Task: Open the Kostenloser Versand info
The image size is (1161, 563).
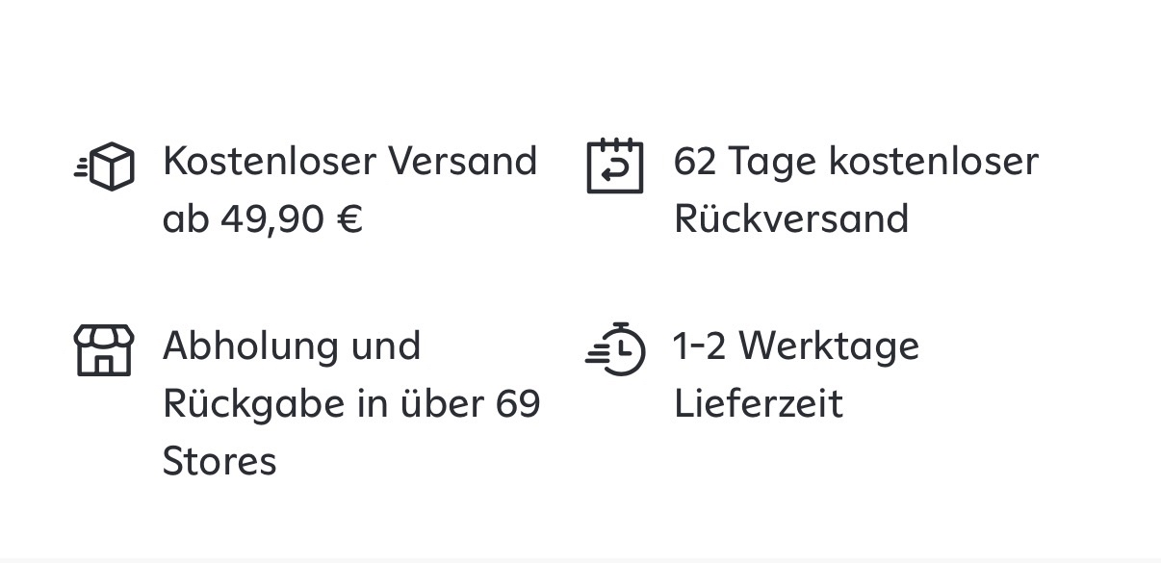Action: (x=349, y=161)
